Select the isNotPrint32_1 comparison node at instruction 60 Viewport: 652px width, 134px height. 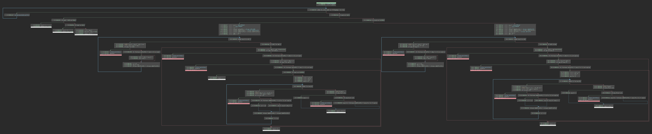click(x=271, y=100)
